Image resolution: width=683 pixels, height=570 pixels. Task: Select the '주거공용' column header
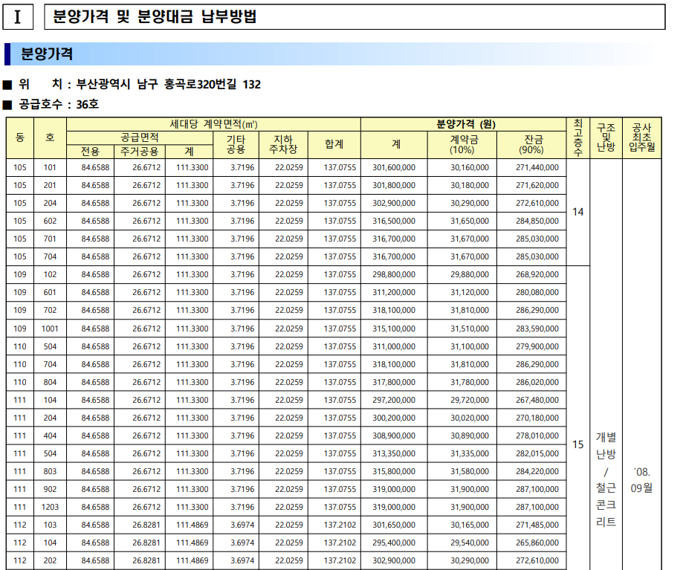pyautogui.click(x=140, y=152)
